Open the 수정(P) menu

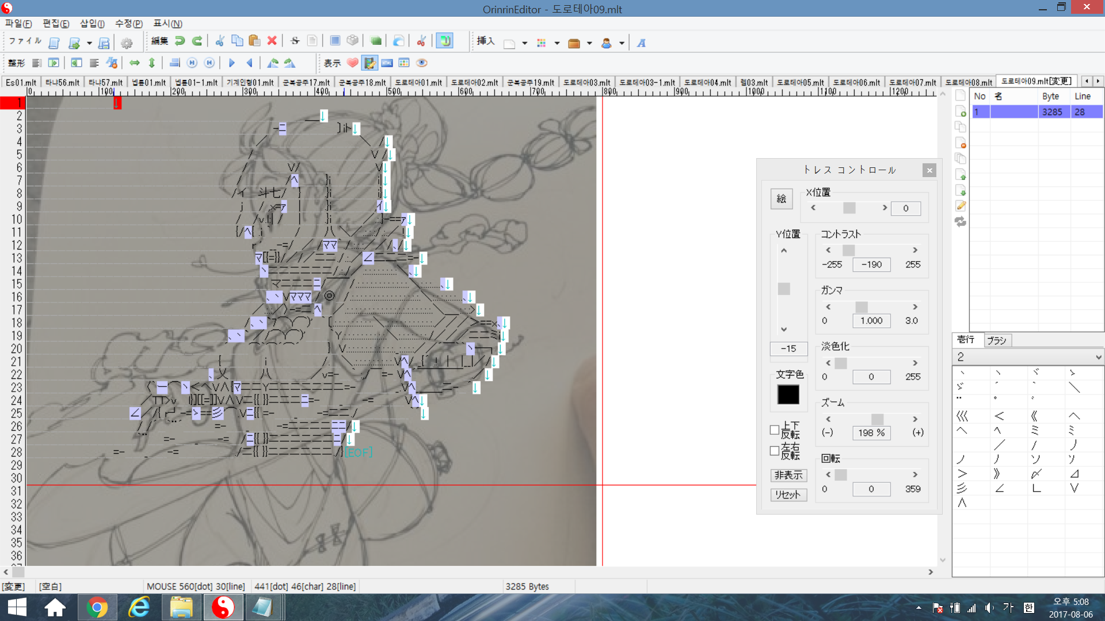pos(128,24)
